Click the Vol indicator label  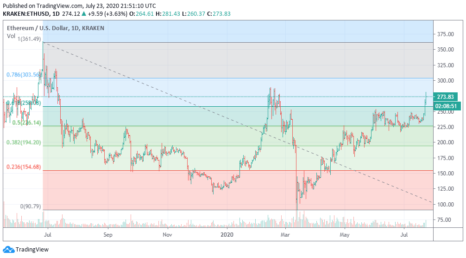click(x=10, y=35)
